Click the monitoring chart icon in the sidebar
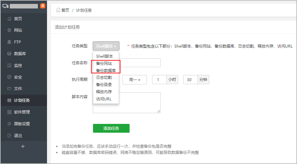This screenshot has width=297, height=164. click(9, 65)
